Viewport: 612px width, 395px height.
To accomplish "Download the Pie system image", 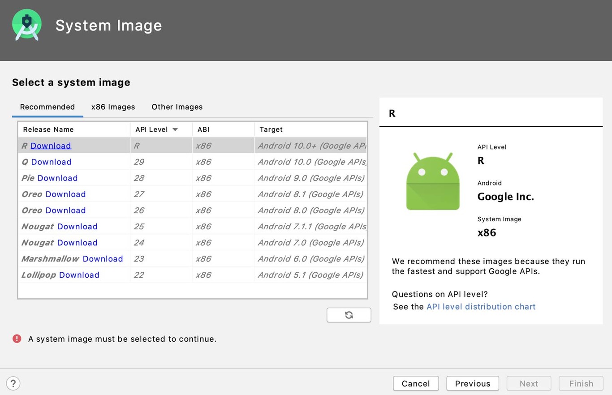I will click(56, 178).
